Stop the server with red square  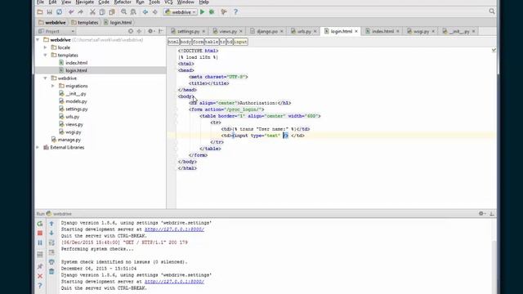(x=40, y=233)
